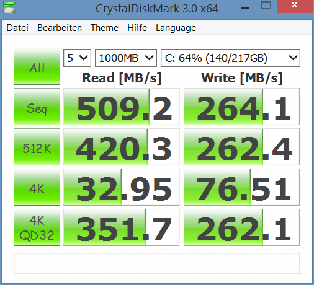Screen dimensions: 314x285
Task: Open the drive dropdown showing C: 64%
Action: click(x=230, y=58)
